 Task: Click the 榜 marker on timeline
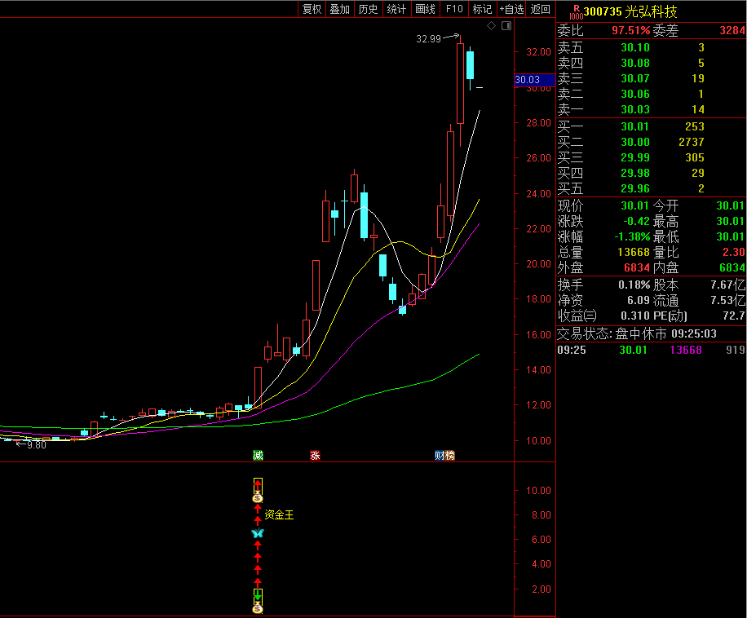click(449, 456)
